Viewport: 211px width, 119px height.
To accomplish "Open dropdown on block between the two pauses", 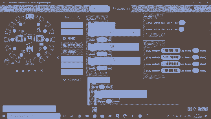I will point(132,47).
